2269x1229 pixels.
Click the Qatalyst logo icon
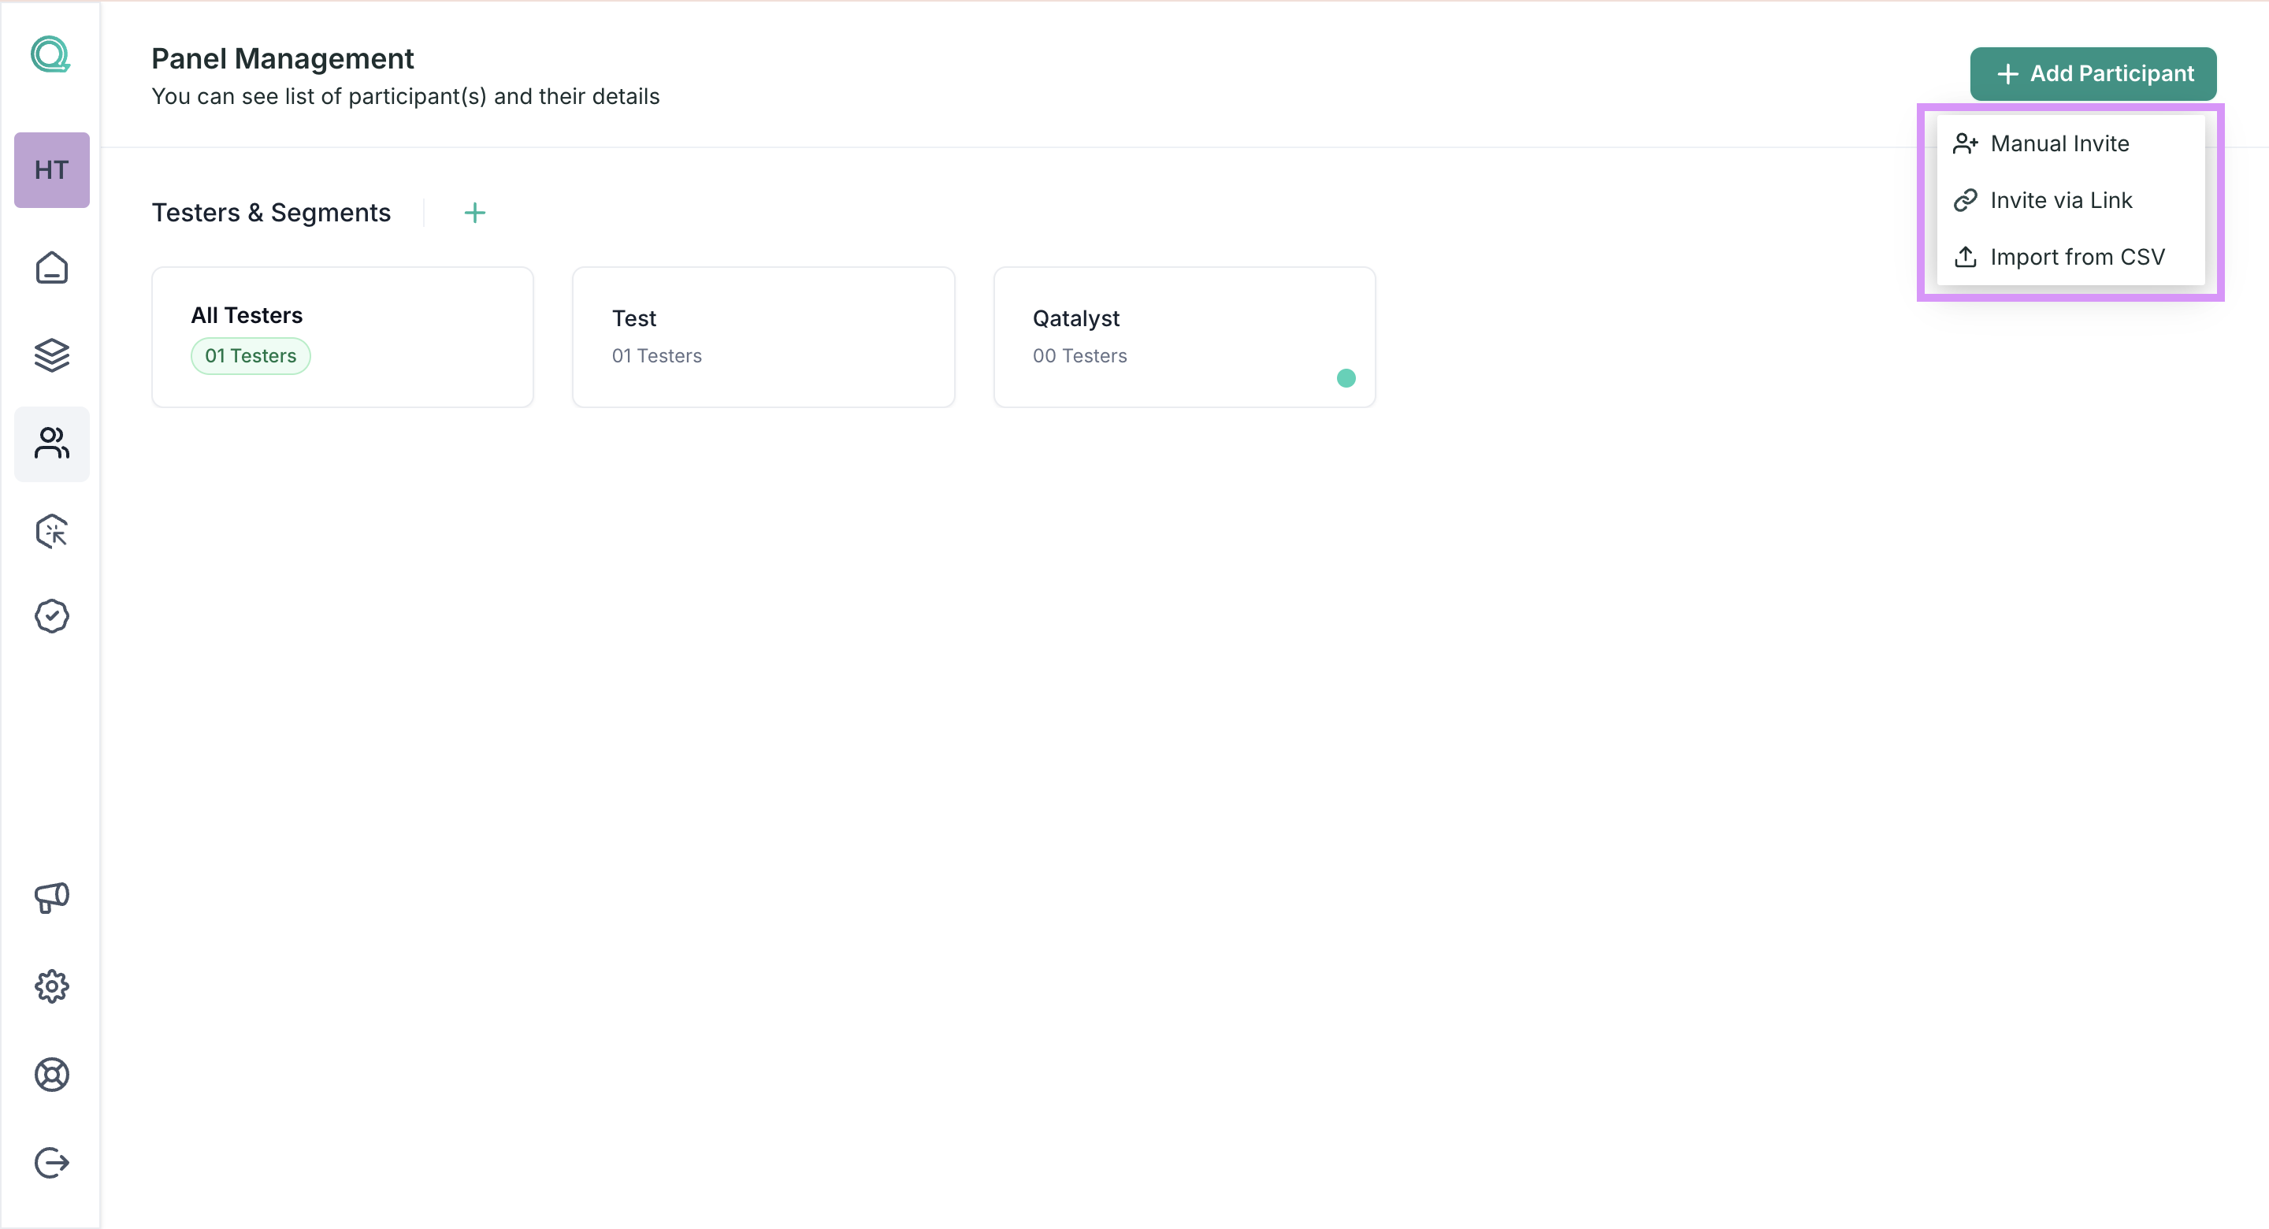point(51,54)
